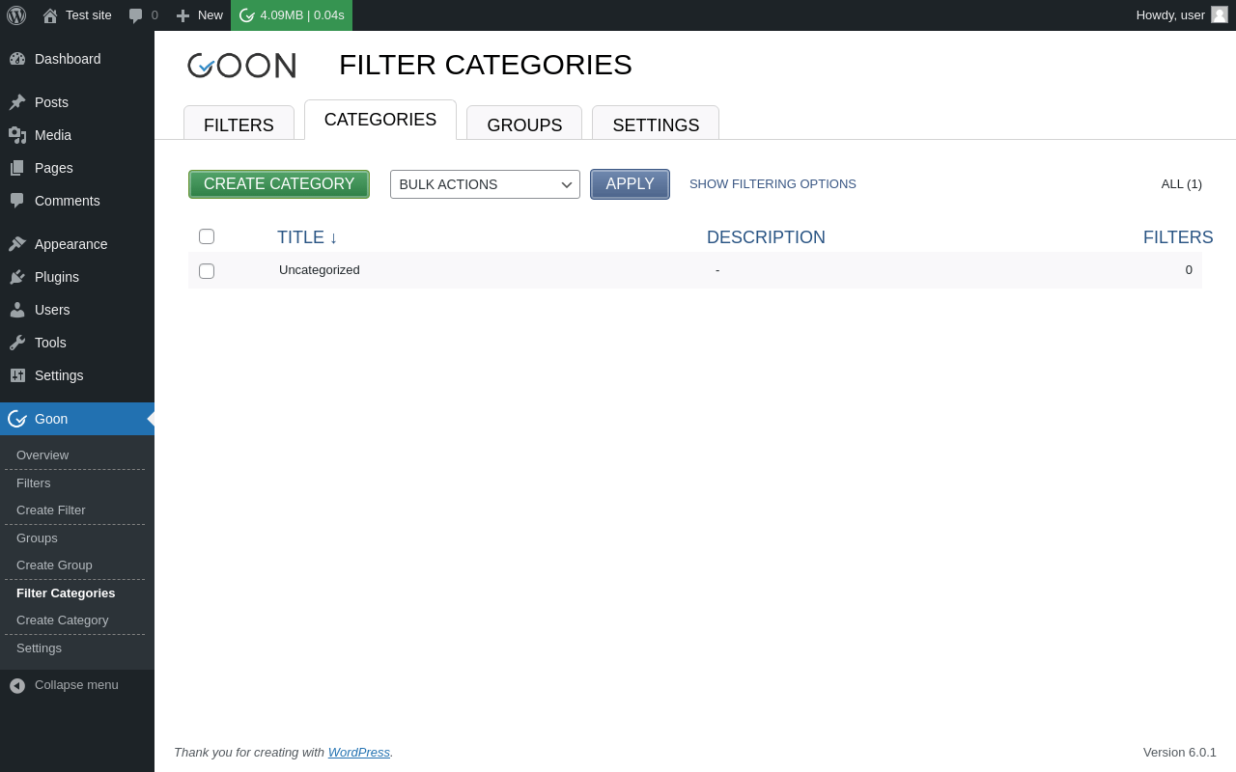This screenshot has height=772, width=1236.
Task: Click the Users person icon
Action: pos(17,310)
